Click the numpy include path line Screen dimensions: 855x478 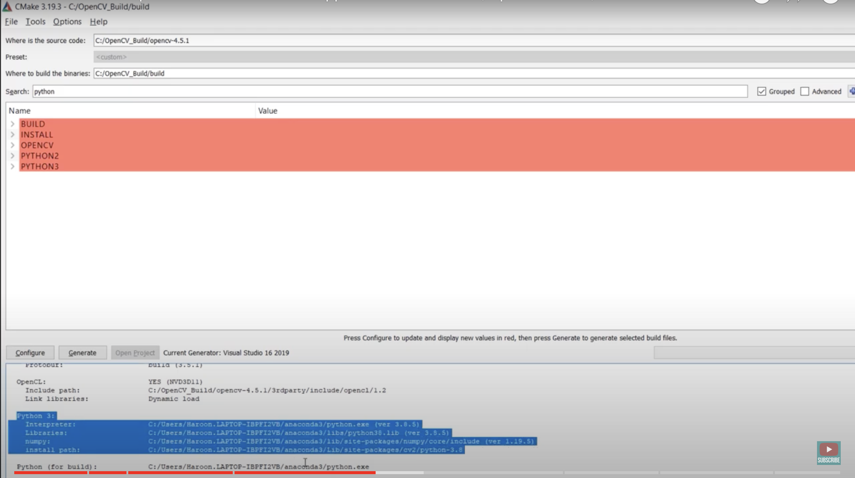280,441
